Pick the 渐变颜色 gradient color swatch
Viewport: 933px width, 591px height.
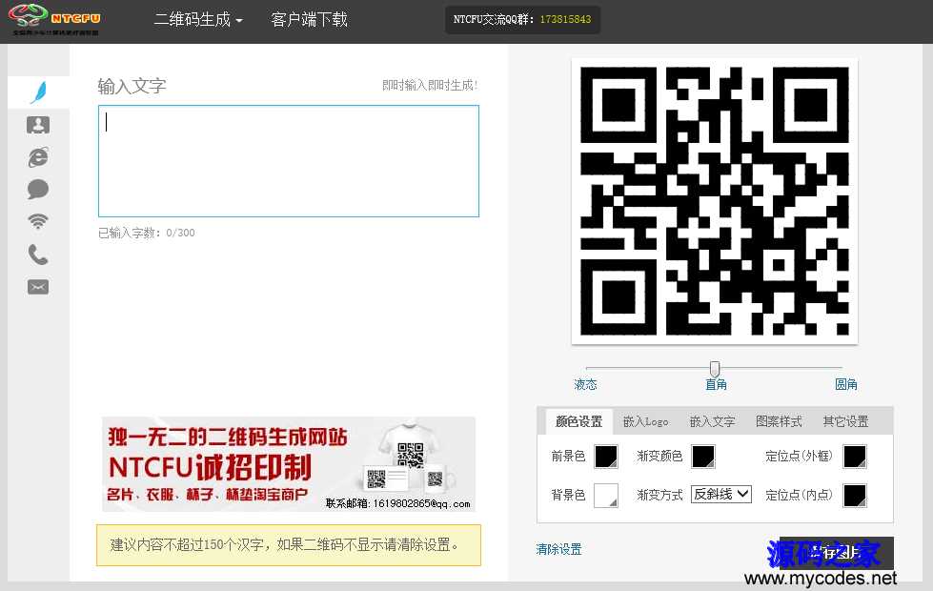[703, 457]
